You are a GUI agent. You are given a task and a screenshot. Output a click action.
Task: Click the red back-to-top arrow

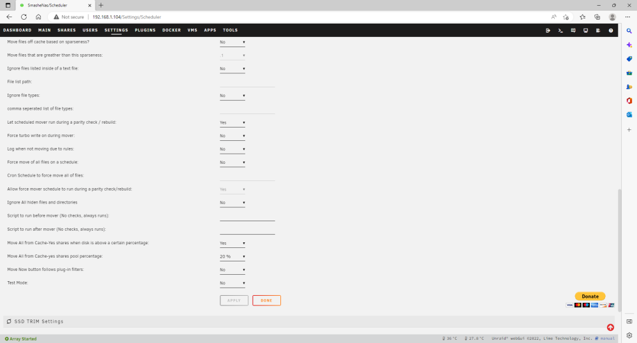[610, 328]
